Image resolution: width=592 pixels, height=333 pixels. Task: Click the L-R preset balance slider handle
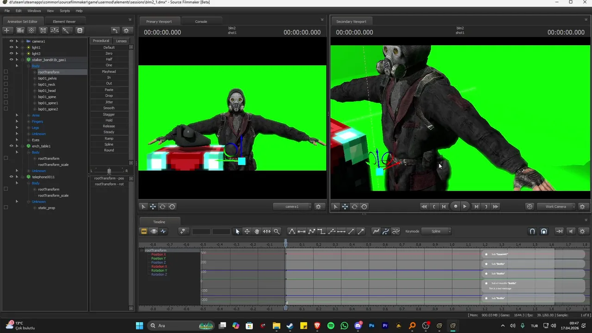pos(109,171)
